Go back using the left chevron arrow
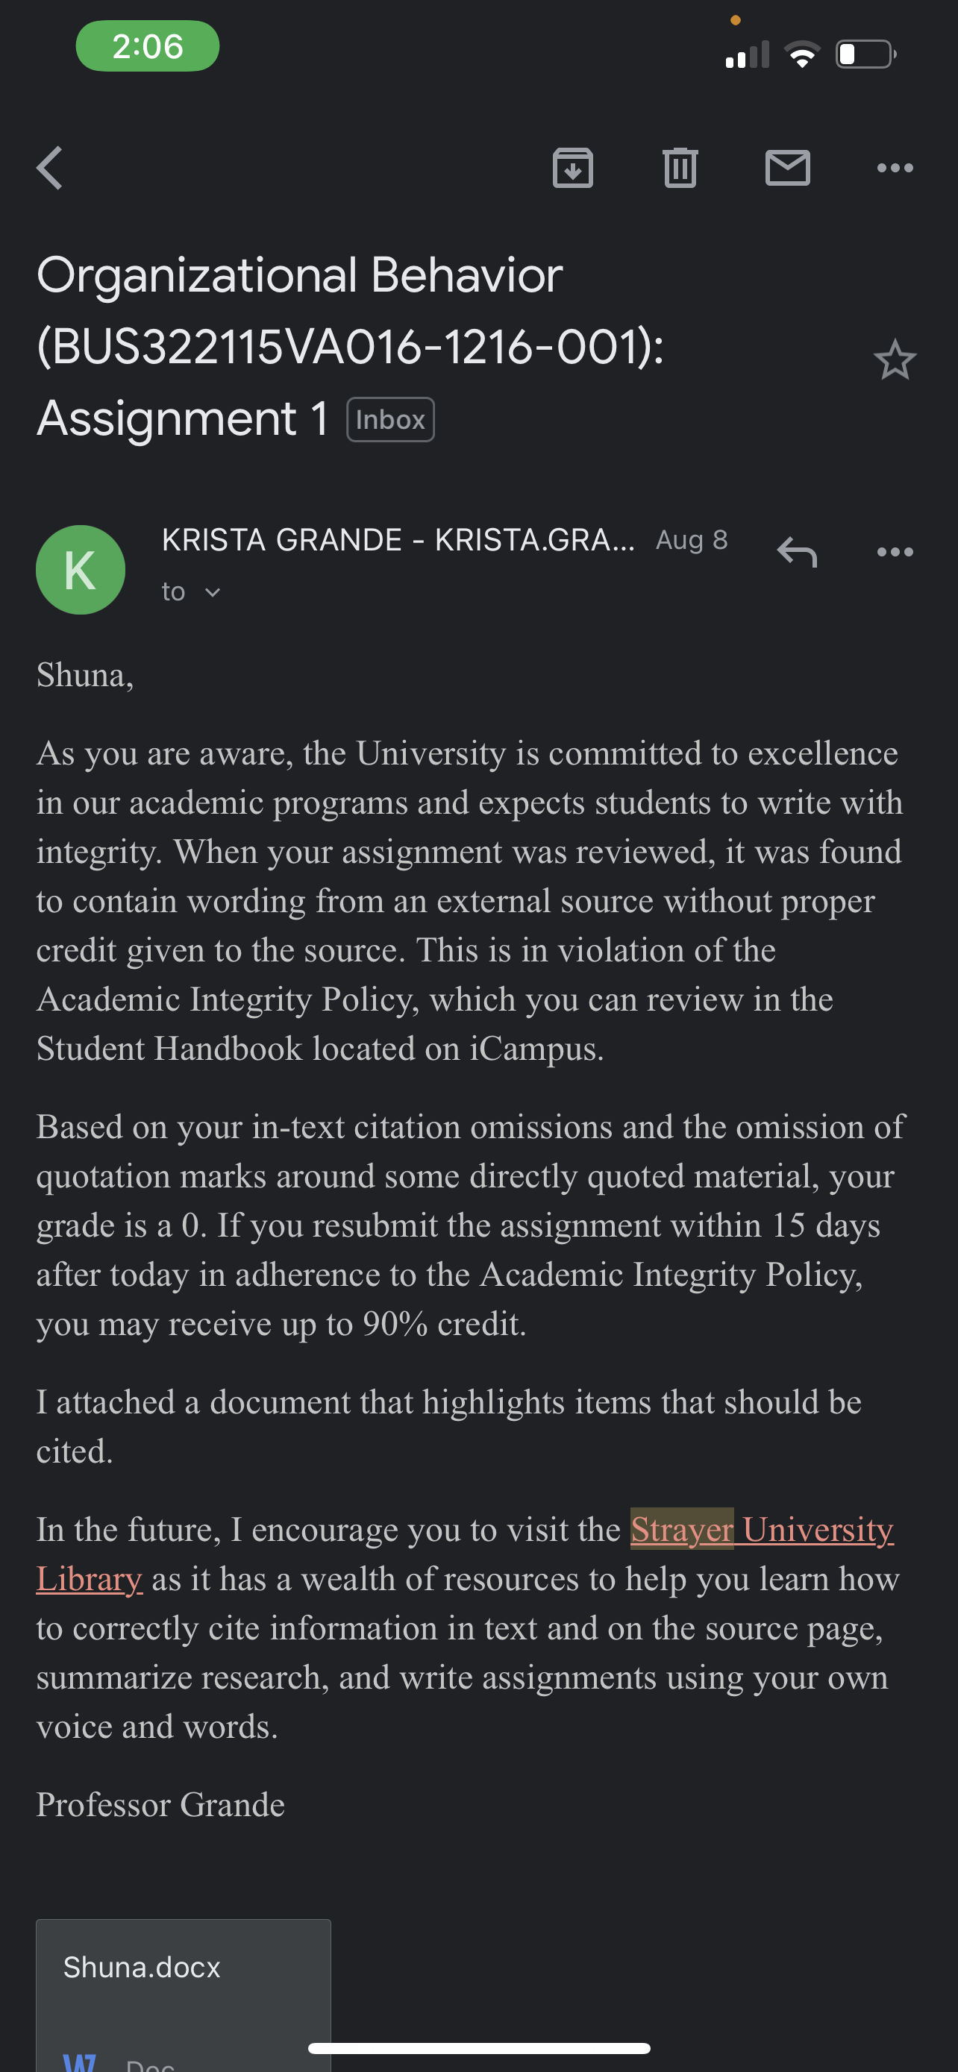The image size is (958, 2072). (x=50, y=167)
